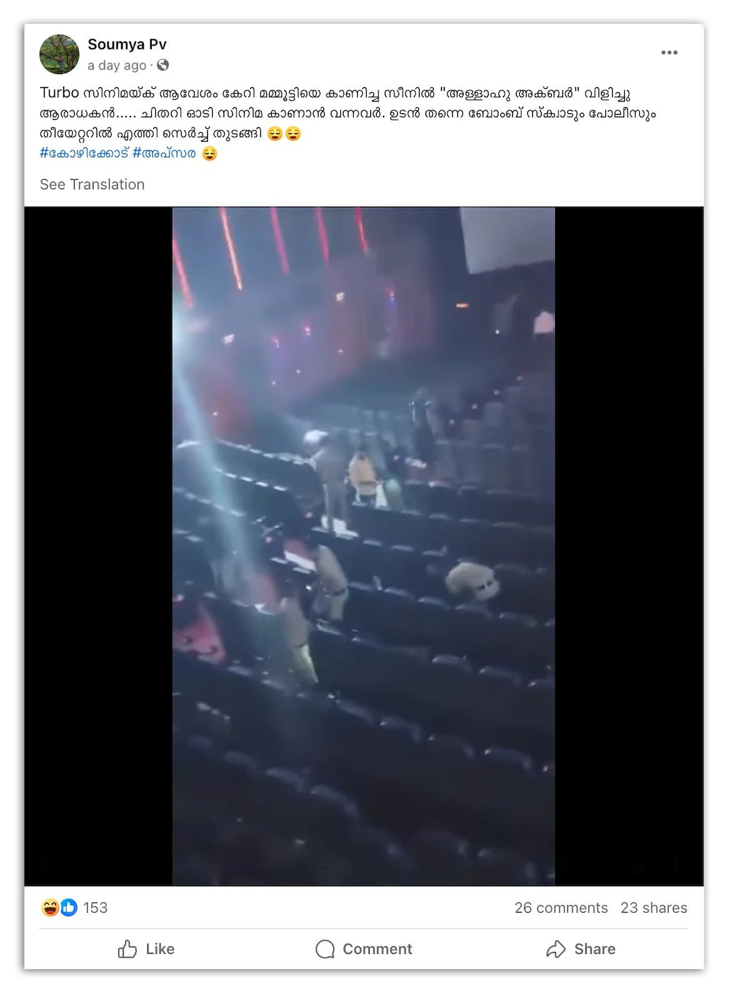Click Soumya Pv's profile picture
Screen dimensions: 732x996
[60, 54]
